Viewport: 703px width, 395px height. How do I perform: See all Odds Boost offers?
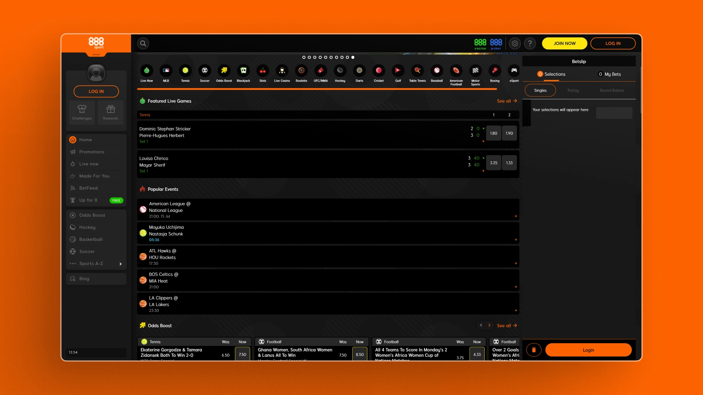click(x=507, y=326)
